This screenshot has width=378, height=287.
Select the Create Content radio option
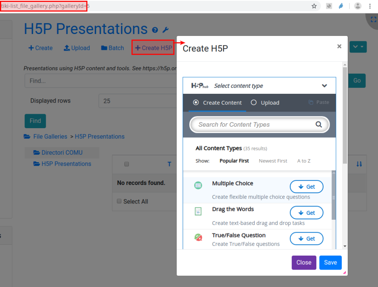196,102
